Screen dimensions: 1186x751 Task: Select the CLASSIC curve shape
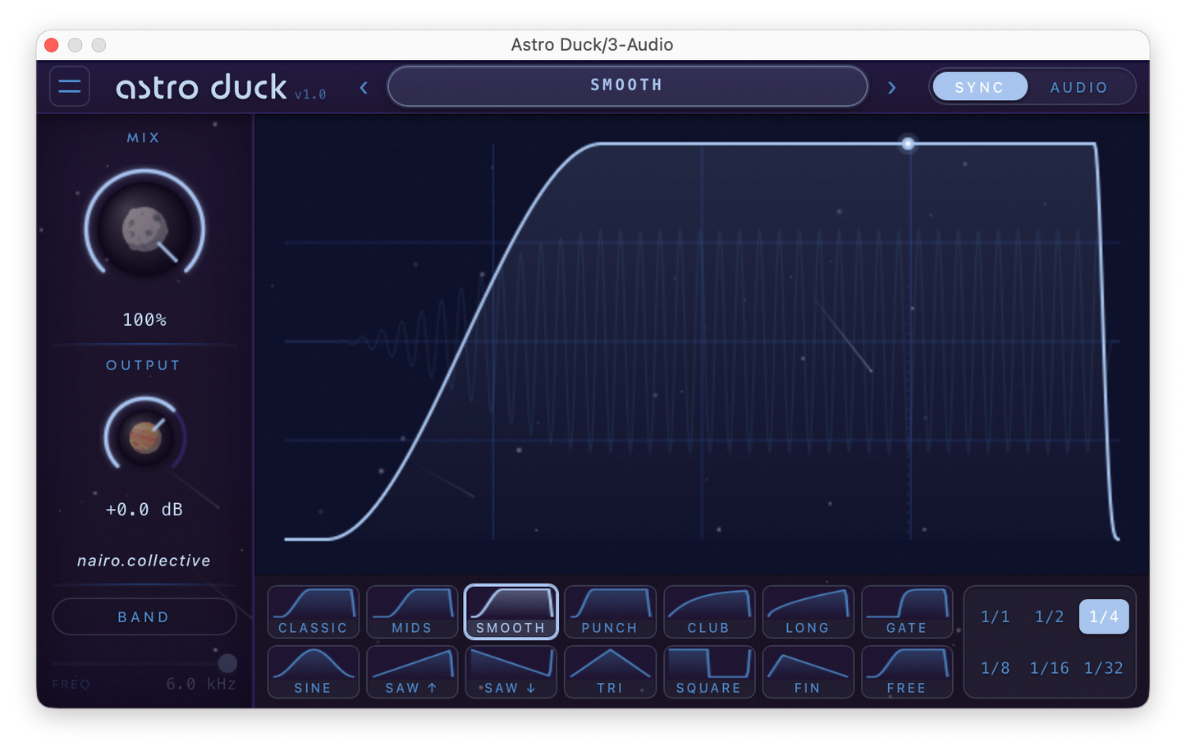point(314,612)
